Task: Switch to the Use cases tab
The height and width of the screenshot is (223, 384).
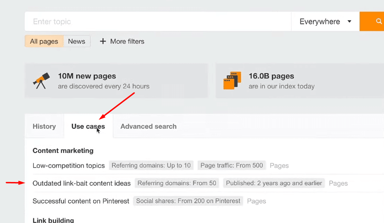Action: pyautogui.click(x=88, y=126)
